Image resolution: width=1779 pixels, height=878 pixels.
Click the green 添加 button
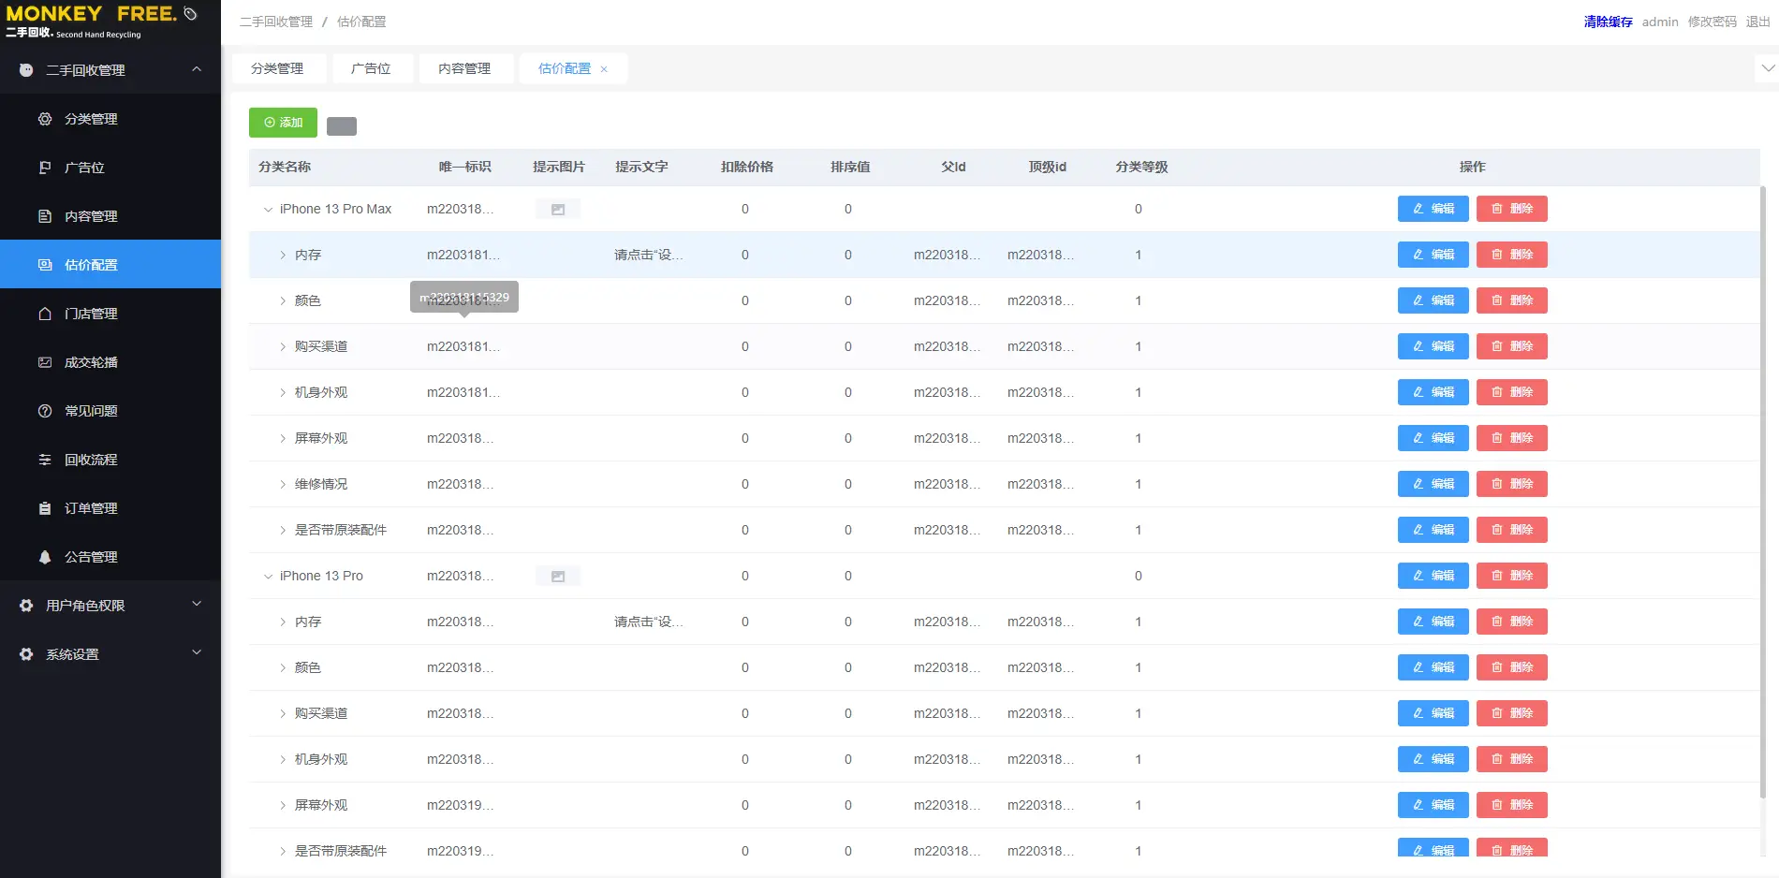coord(283,123)
